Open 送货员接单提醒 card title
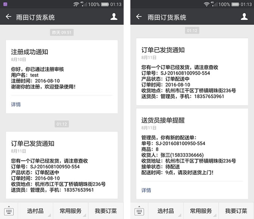The image size is (254, 219). tap(163, 120)
